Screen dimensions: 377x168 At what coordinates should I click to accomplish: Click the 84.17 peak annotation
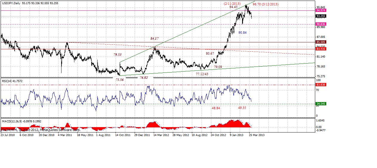pos(154,38)
